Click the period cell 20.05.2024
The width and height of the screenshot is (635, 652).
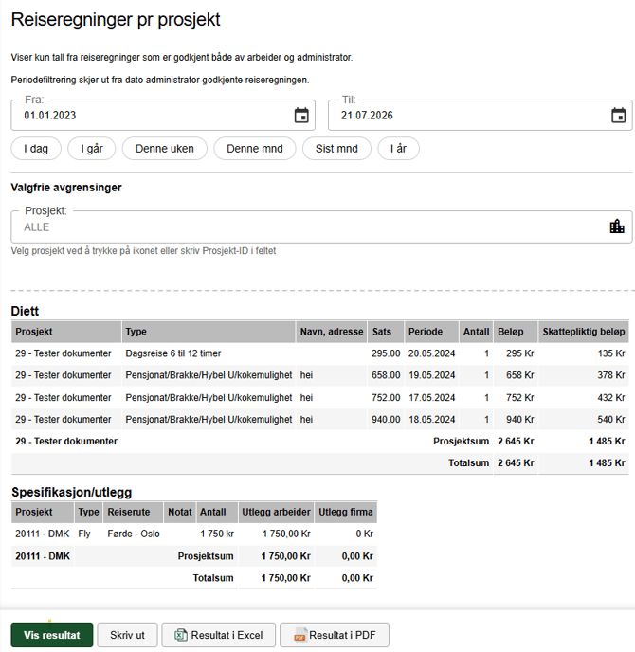(x=431, y=353)
